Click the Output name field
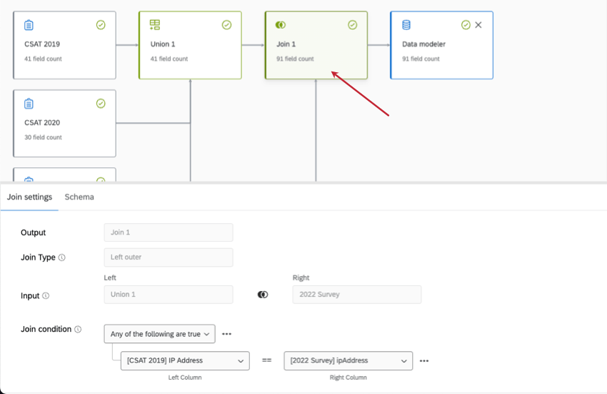 point(169,232)
